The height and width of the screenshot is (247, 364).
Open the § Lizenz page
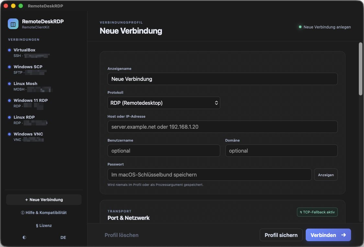coord(44,225)
